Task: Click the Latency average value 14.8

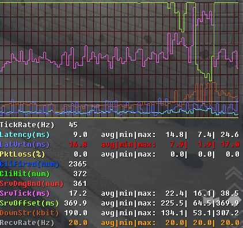Action: click(174, 135)
